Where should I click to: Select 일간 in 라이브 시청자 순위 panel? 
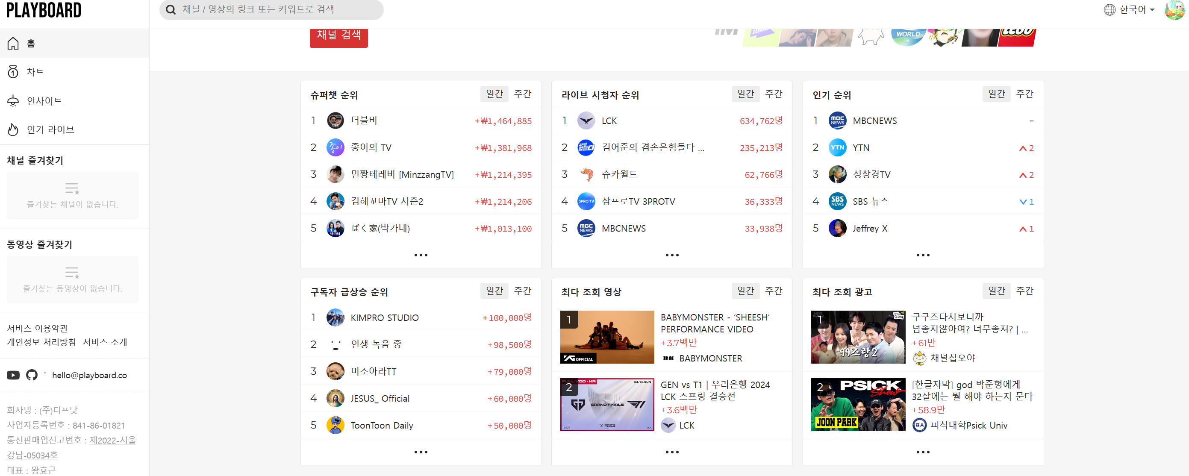[745, 94]
